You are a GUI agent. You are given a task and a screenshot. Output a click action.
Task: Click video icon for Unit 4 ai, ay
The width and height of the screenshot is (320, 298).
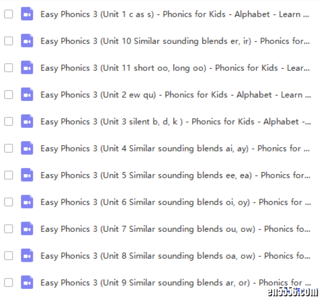pyautogui.click(x=27, y=148)
